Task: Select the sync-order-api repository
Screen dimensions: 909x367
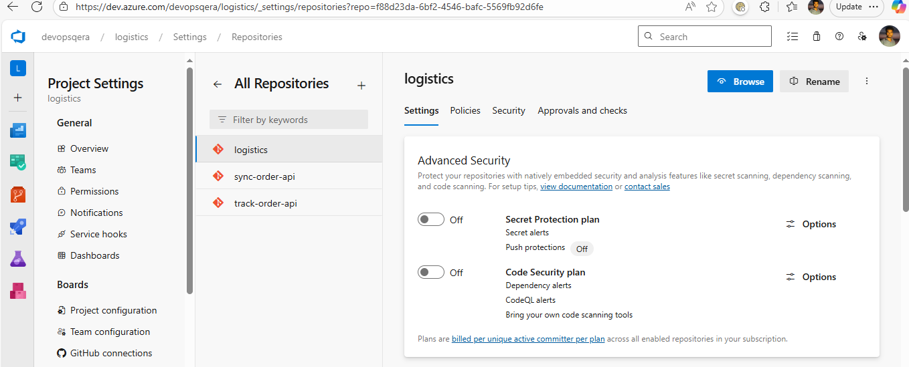Action: (x=264, y=176)
